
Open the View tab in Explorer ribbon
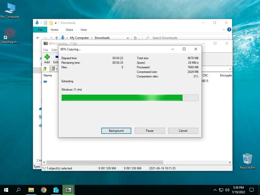point(84,30)
